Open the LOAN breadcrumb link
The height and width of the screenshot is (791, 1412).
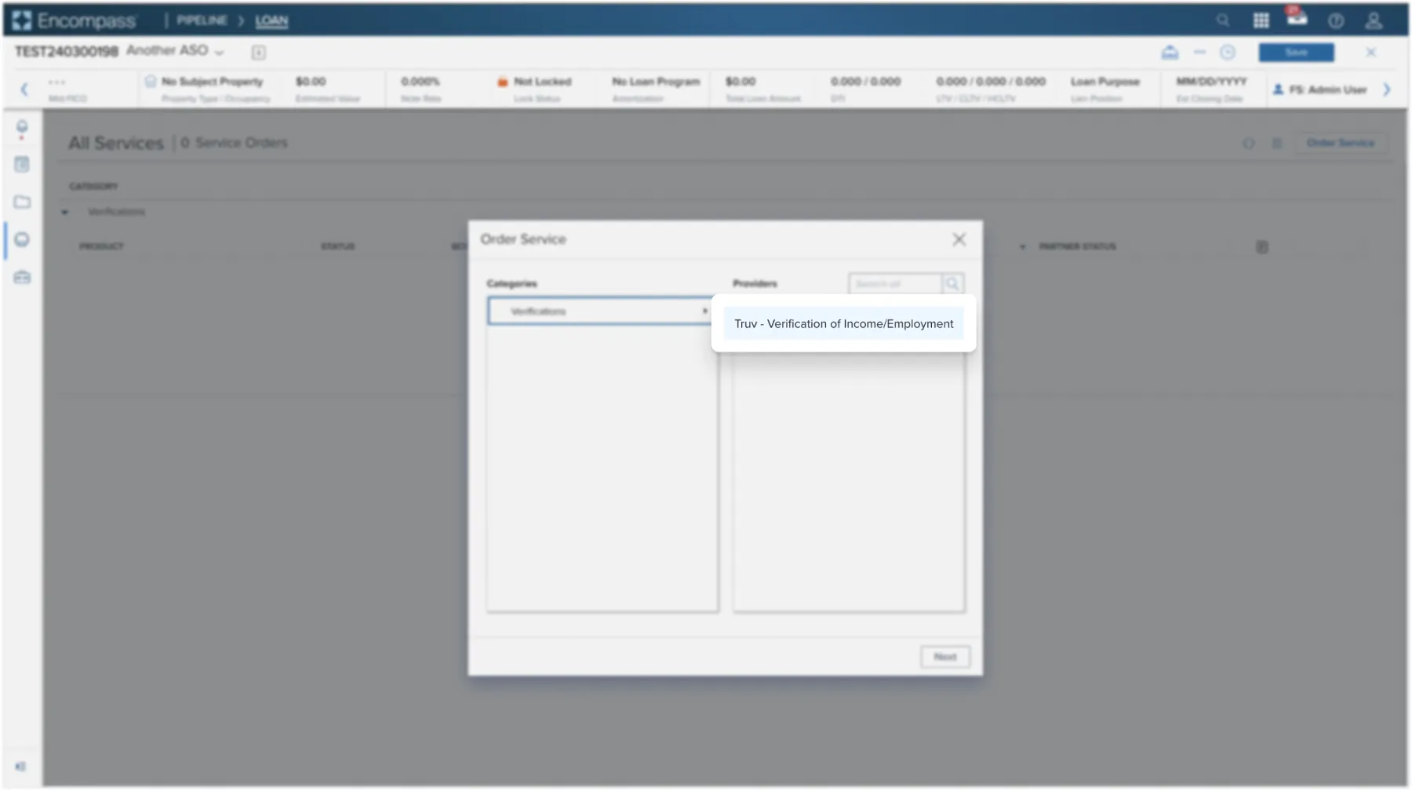(x=271, y=21)
